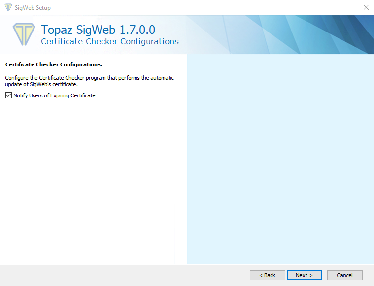Image resolution: width=374 pixels, height=286 pixels.
Task: Close the SigWeb Setup window
Action: (x=366, y=8)
